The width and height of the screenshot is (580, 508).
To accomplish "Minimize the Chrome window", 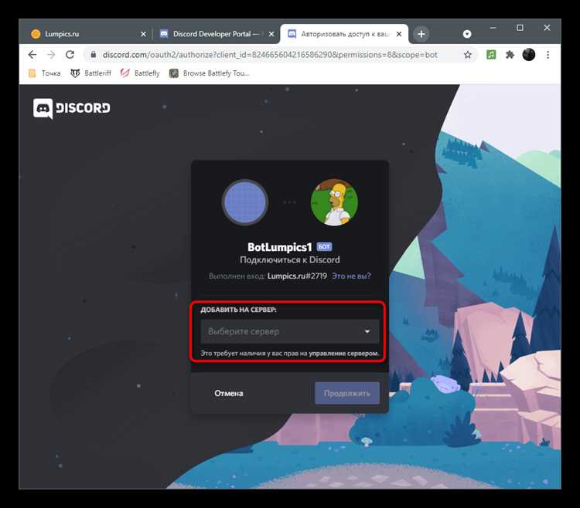I will point(493,28).
